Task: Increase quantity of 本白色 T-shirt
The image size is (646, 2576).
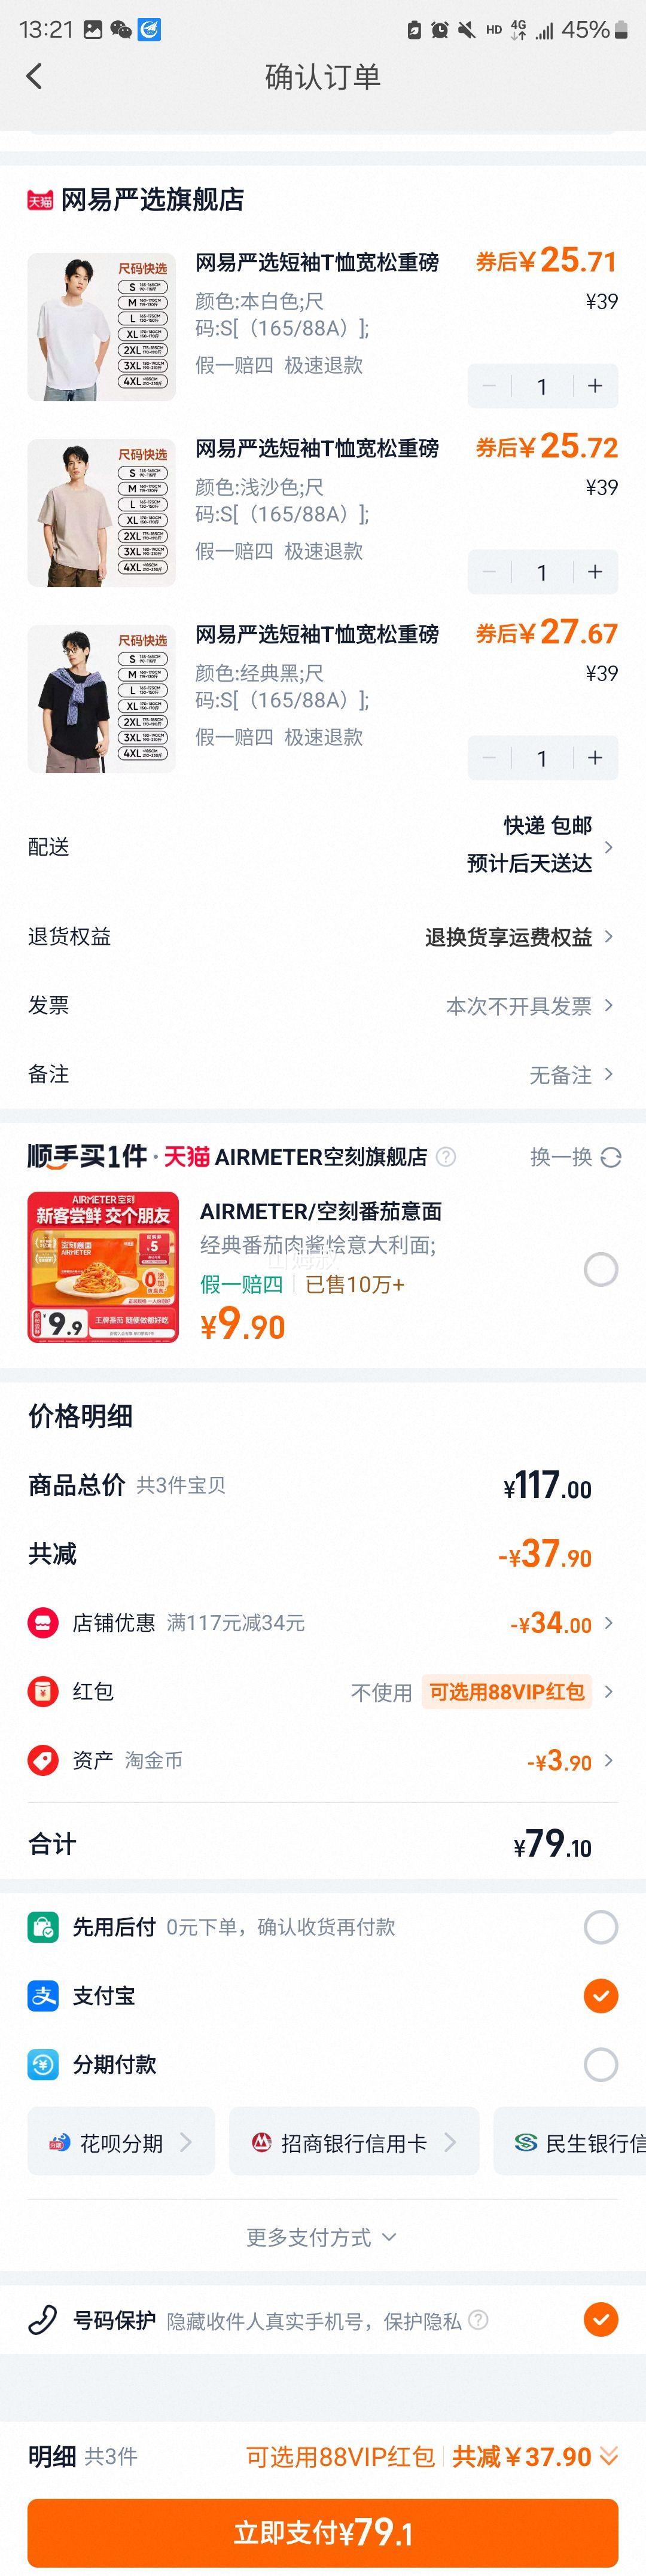Action: coord(595,386)
